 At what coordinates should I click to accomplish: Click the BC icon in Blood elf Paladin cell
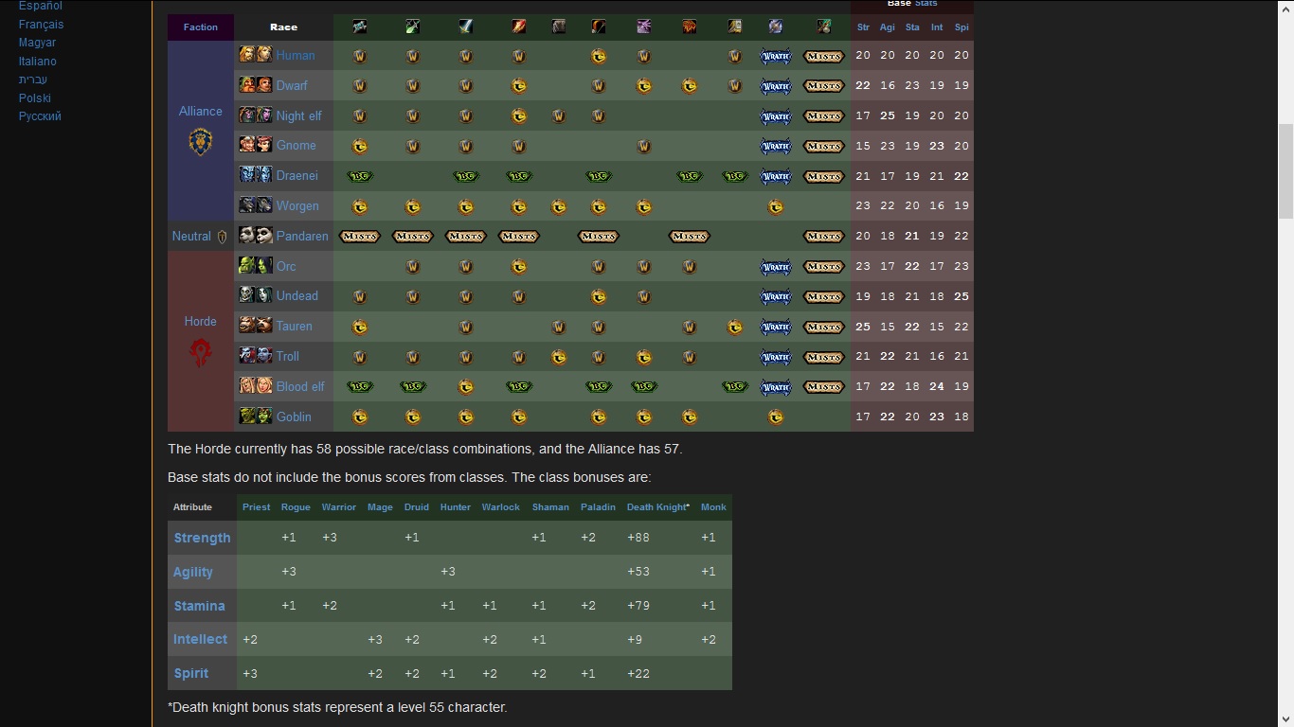coord(735,386)
